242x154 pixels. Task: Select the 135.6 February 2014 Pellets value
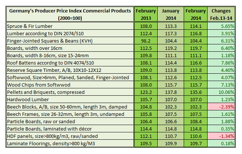pos(195,92)
